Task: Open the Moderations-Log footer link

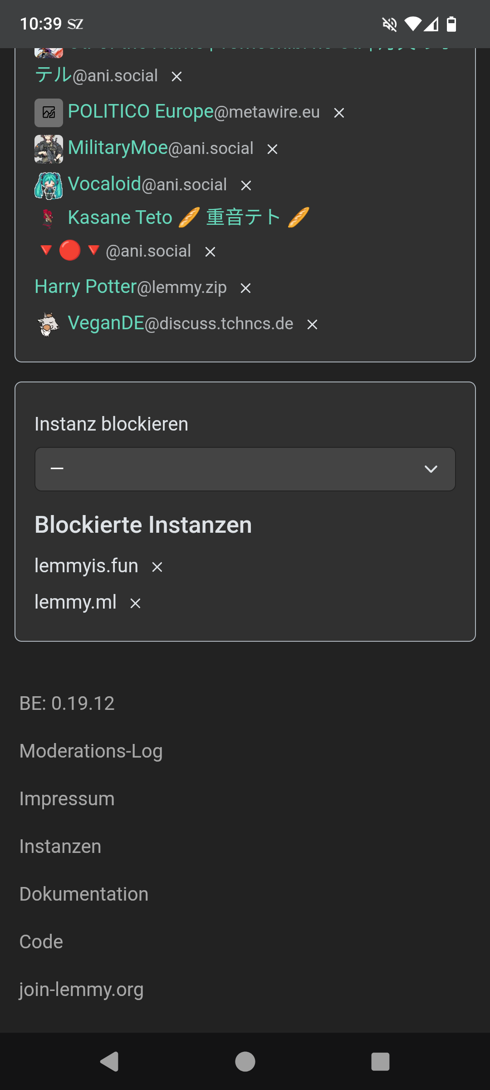Action: coord(91,751)
